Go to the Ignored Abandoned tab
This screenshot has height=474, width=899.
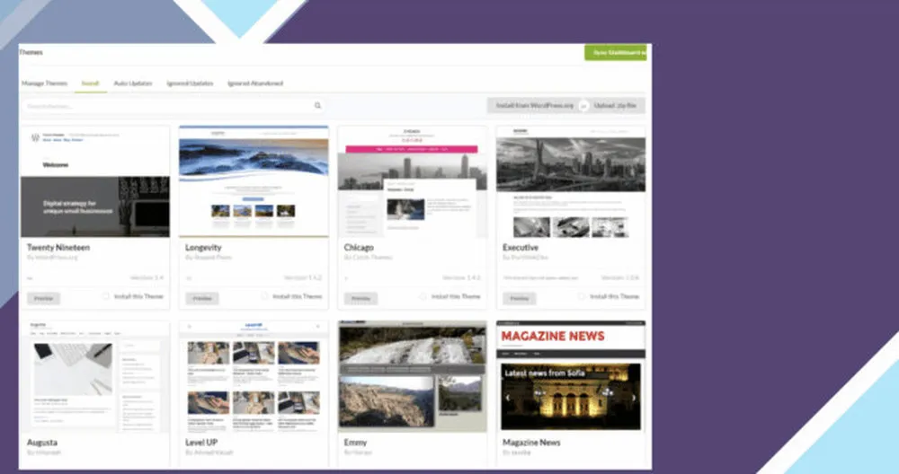(255, 83)
